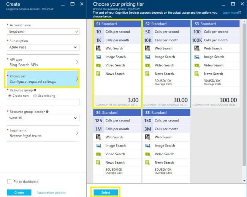This screenshot has height=197, width=247.
Task: Click Web Search icon in S4 Standard card
Action: point(98,137)
